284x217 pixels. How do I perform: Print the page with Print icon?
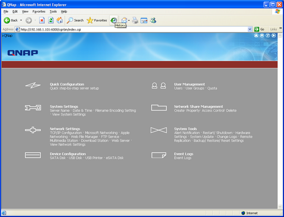(x=135, y=20)
